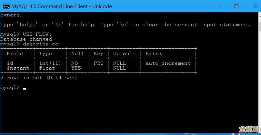Click the blinking cursor at the last mysql prompt
The width and height of the screenshot is (261, 135).
tap(25, 88)
